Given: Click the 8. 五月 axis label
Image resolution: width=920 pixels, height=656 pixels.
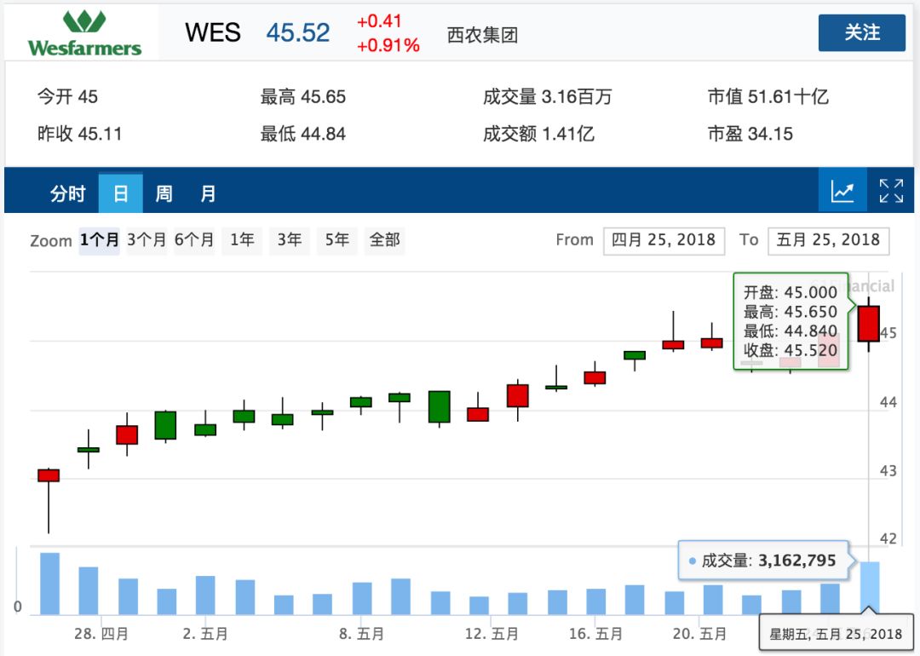Looking at the screenshot, I should pyautogui.click(x=361, y=635).
